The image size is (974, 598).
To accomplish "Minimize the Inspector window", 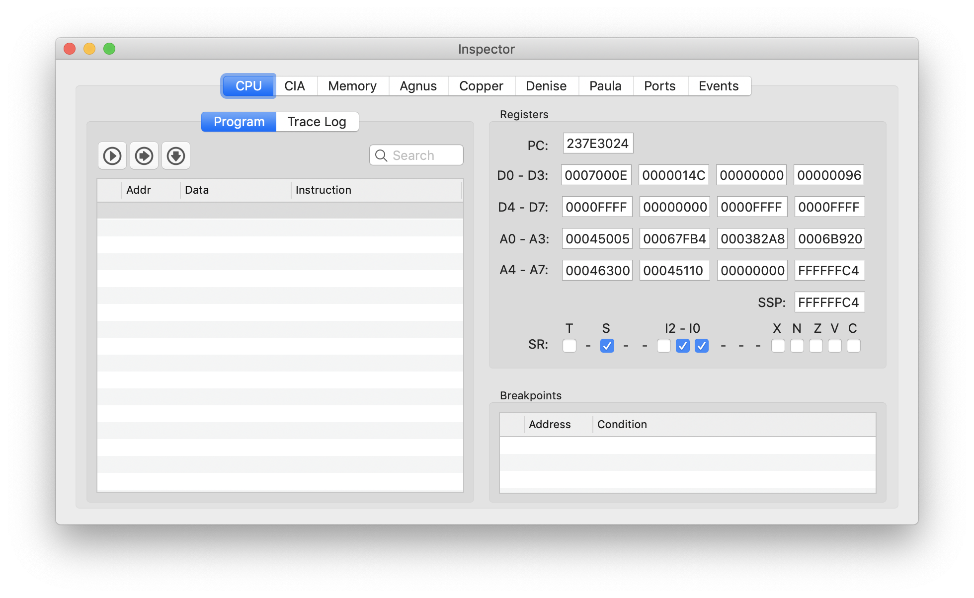I will pos(89,49).
